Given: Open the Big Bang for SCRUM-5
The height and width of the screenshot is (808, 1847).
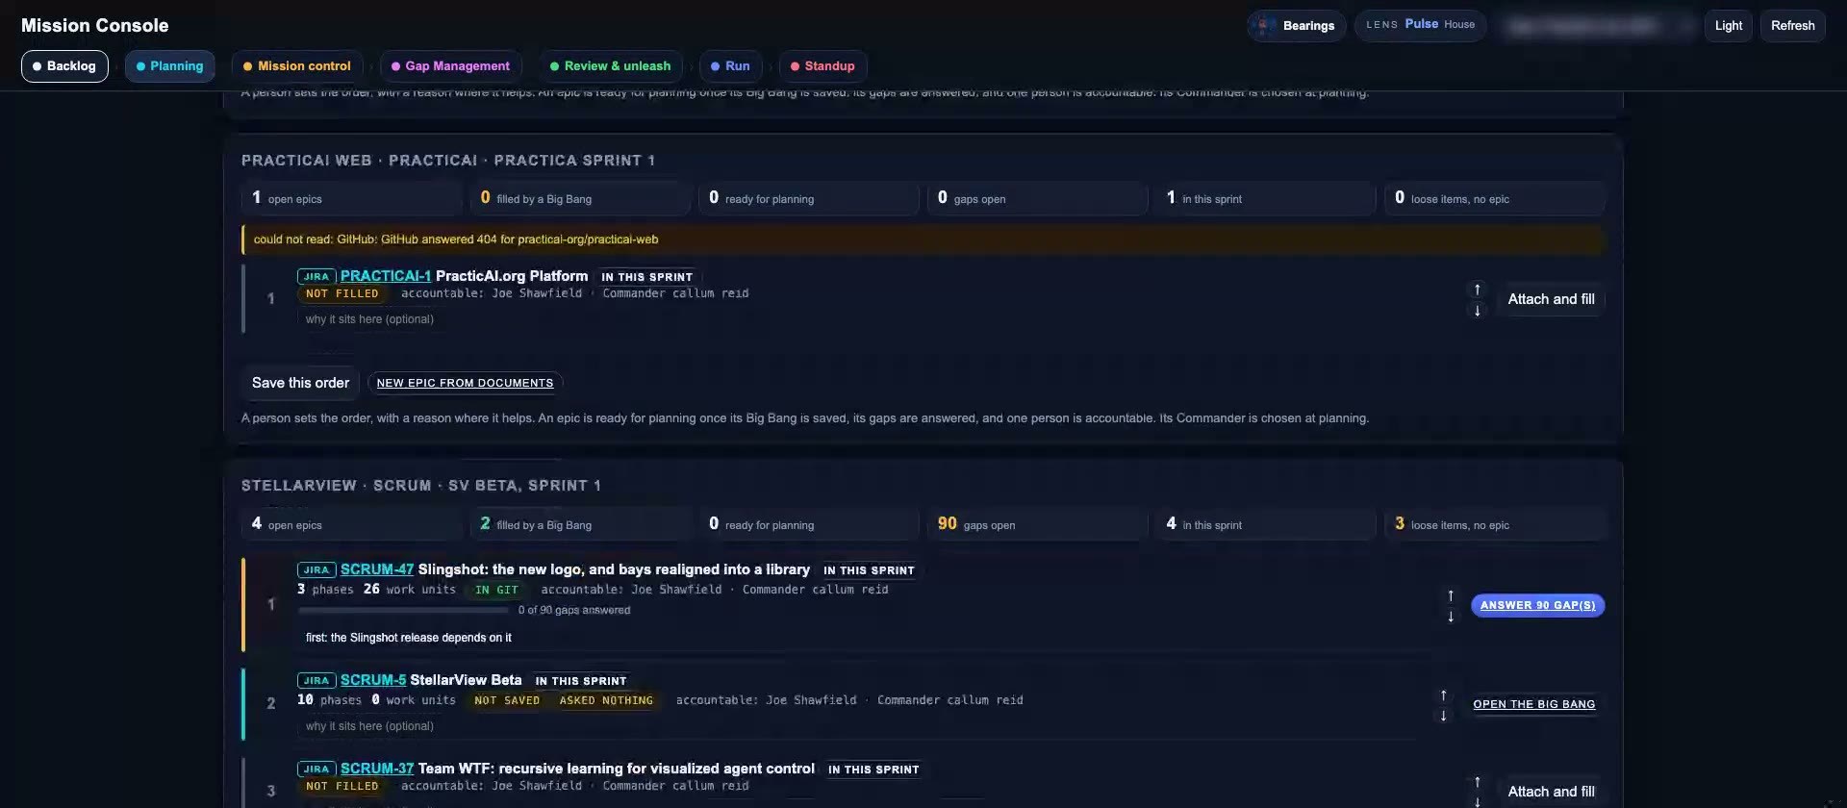Looking at the screenshot, I should [x=1533, y=704].
